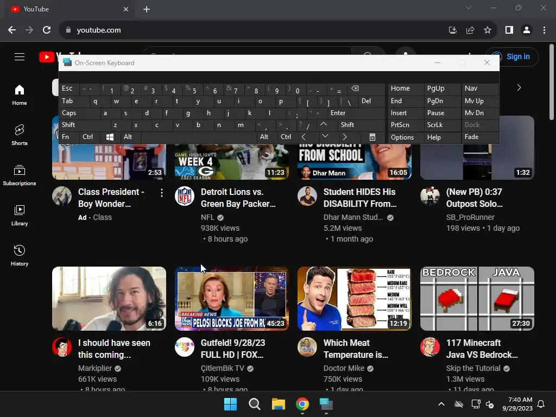The image size is (556, 417).
Task: Click the tab search chevron in Chrome title bar
Action: point(469,8)
